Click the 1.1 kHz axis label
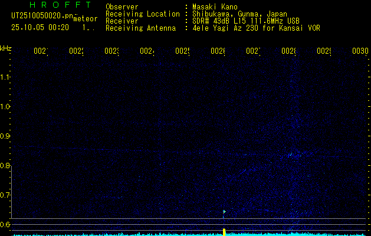This screenshot has height=236, width=371. tap(5, 77)
